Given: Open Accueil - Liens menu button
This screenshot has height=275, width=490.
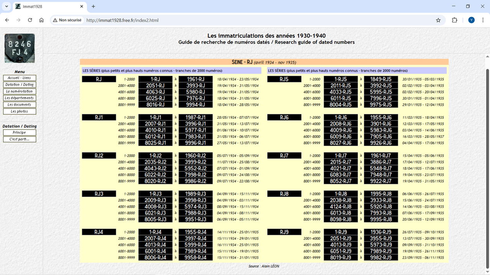Looking at the screenshot, I should click(x=20, y=78).
